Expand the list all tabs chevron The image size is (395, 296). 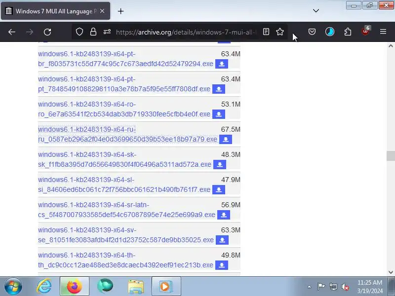(x=316, y=11)
